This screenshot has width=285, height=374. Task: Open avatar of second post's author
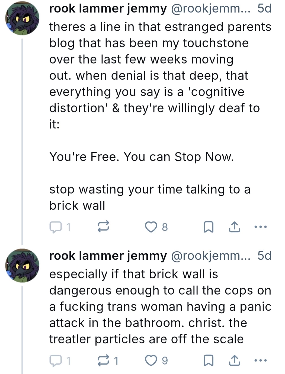[x=22, y=266]
